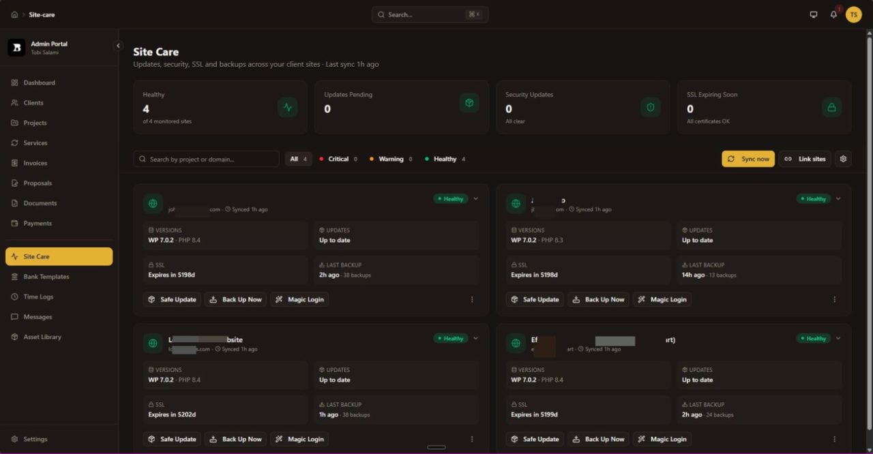This screenshot has width=873, height=454.
Task: Expand chevron on PHP 8.3 site card
Action: [x=838, y=199]
